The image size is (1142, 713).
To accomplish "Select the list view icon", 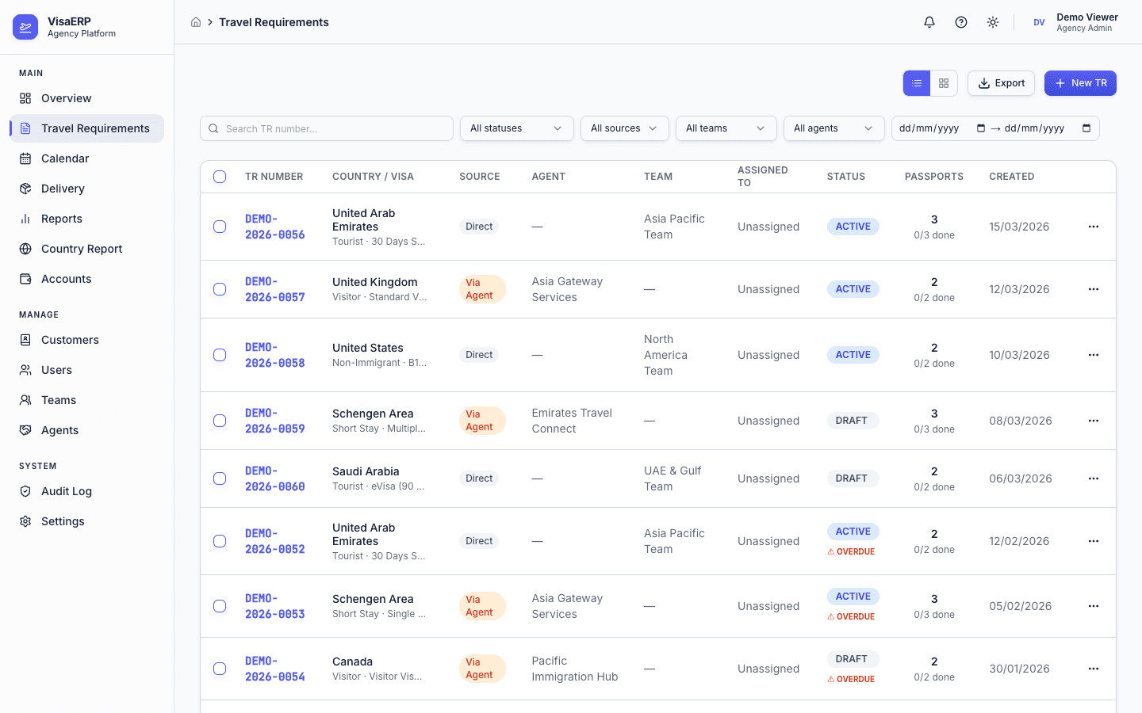I will pos(917,82).
